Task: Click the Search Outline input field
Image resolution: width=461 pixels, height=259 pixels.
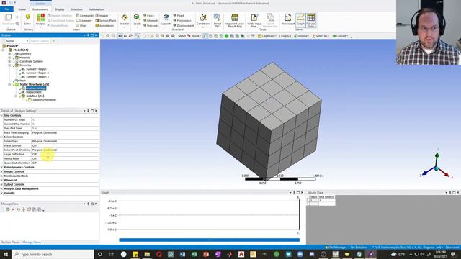Action: pos(40,41)
